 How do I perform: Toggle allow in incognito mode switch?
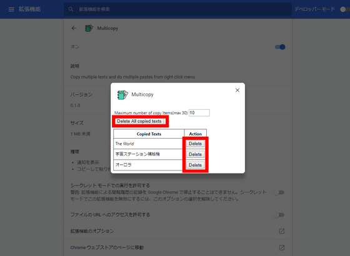(x=279, y=192)
